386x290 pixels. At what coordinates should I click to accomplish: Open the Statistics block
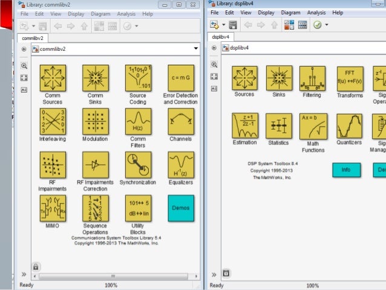tap(279, 126)
